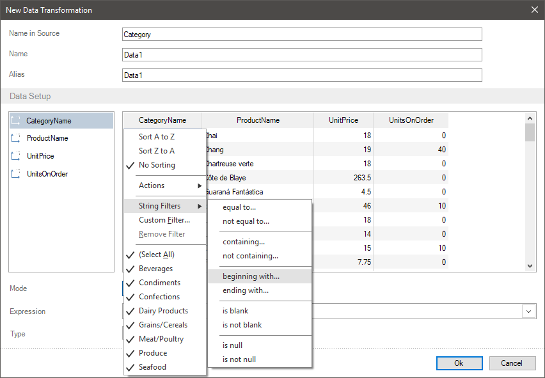The height and width of the screenshot is (378, 545).
Task: Click the CategoryName column icon in list
Action: point(16,120)
